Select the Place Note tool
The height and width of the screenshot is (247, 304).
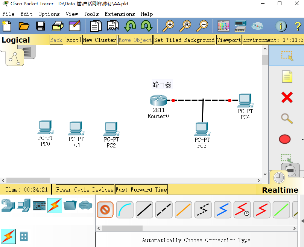pos(287,76)
